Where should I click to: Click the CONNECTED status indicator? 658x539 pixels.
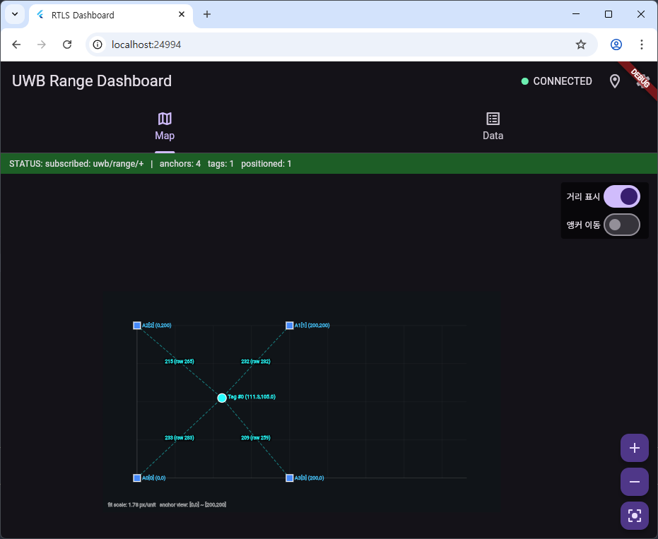point(556,81)
